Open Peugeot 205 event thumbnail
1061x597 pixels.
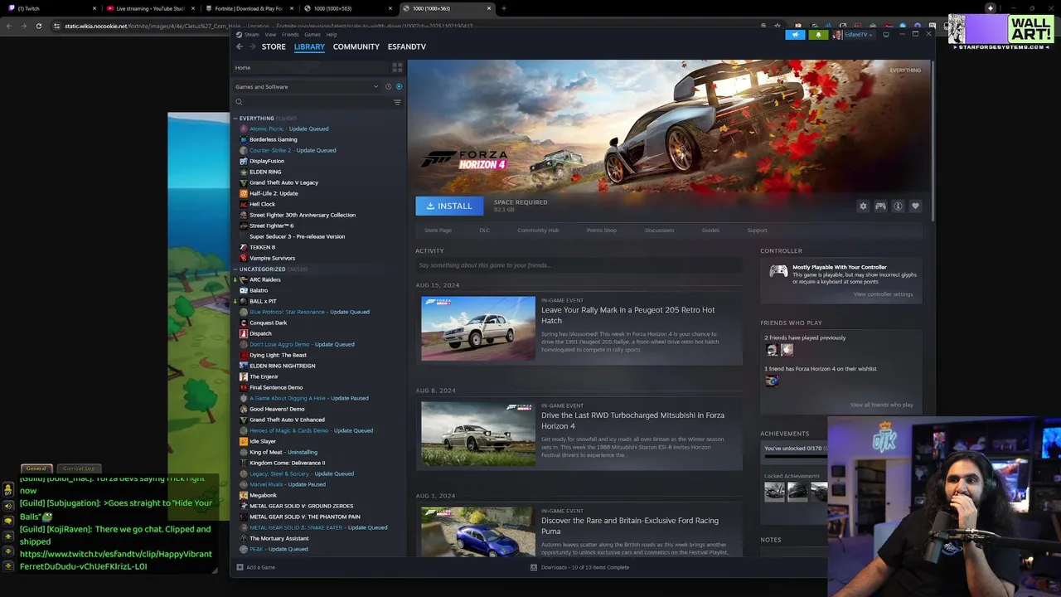478,328
